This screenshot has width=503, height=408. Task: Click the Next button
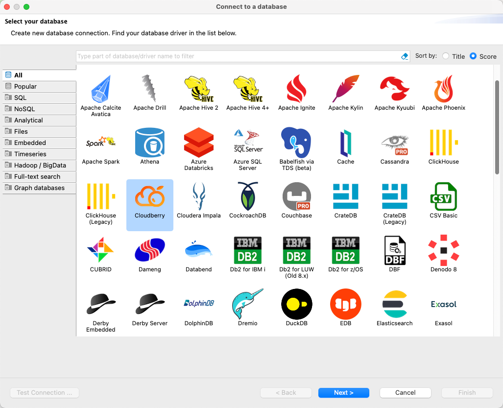coord(343,393)
